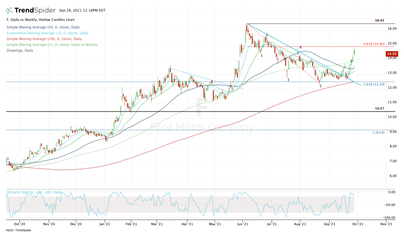The image size is (404, 233).
Task: Expand the 21 SMA Daily vs Weekly legend
Action: [52, 45]
